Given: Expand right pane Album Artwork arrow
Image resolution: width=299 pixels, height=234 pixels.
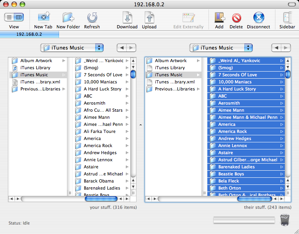Looking at the screenshot, I should click(198, 61).
